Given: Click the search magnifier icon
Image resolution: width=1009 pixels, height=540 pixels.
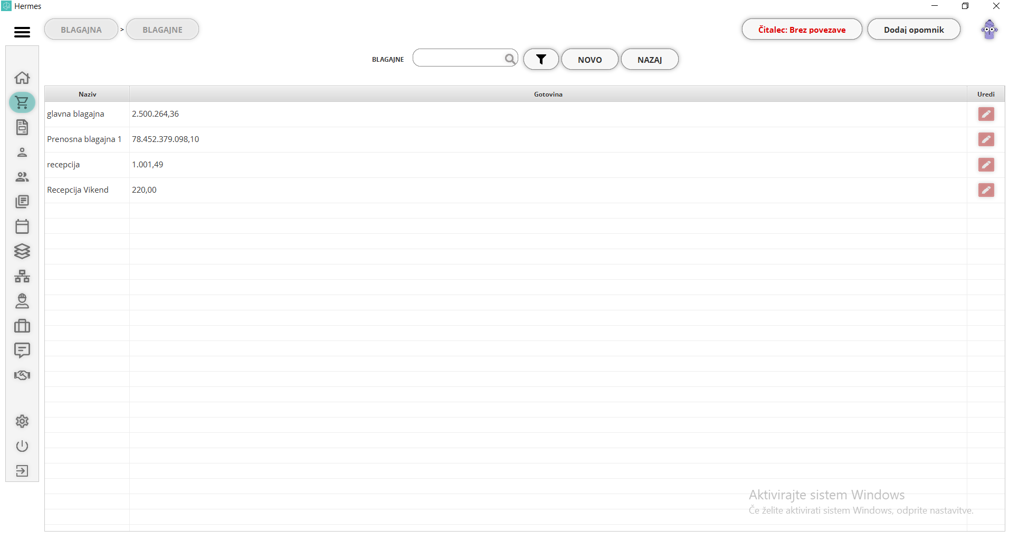Looking at the screenshot, I should pos(510,59).
